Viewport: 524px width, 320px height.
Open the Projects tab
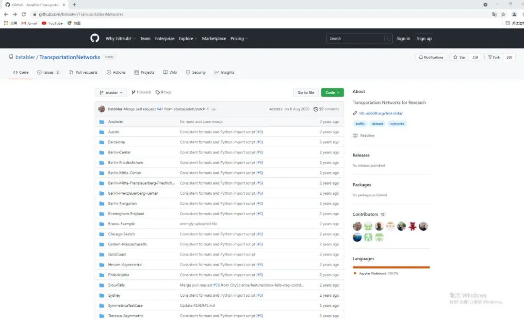145,72
